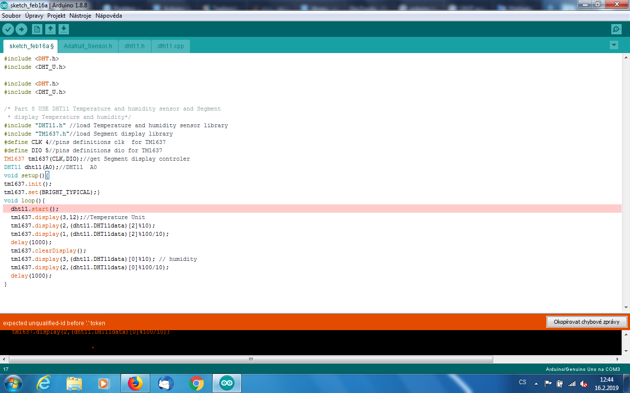Viewport: 630px width, 393px height.
Task: Open the Nástroje menu
Action: [x=80, y=16]
